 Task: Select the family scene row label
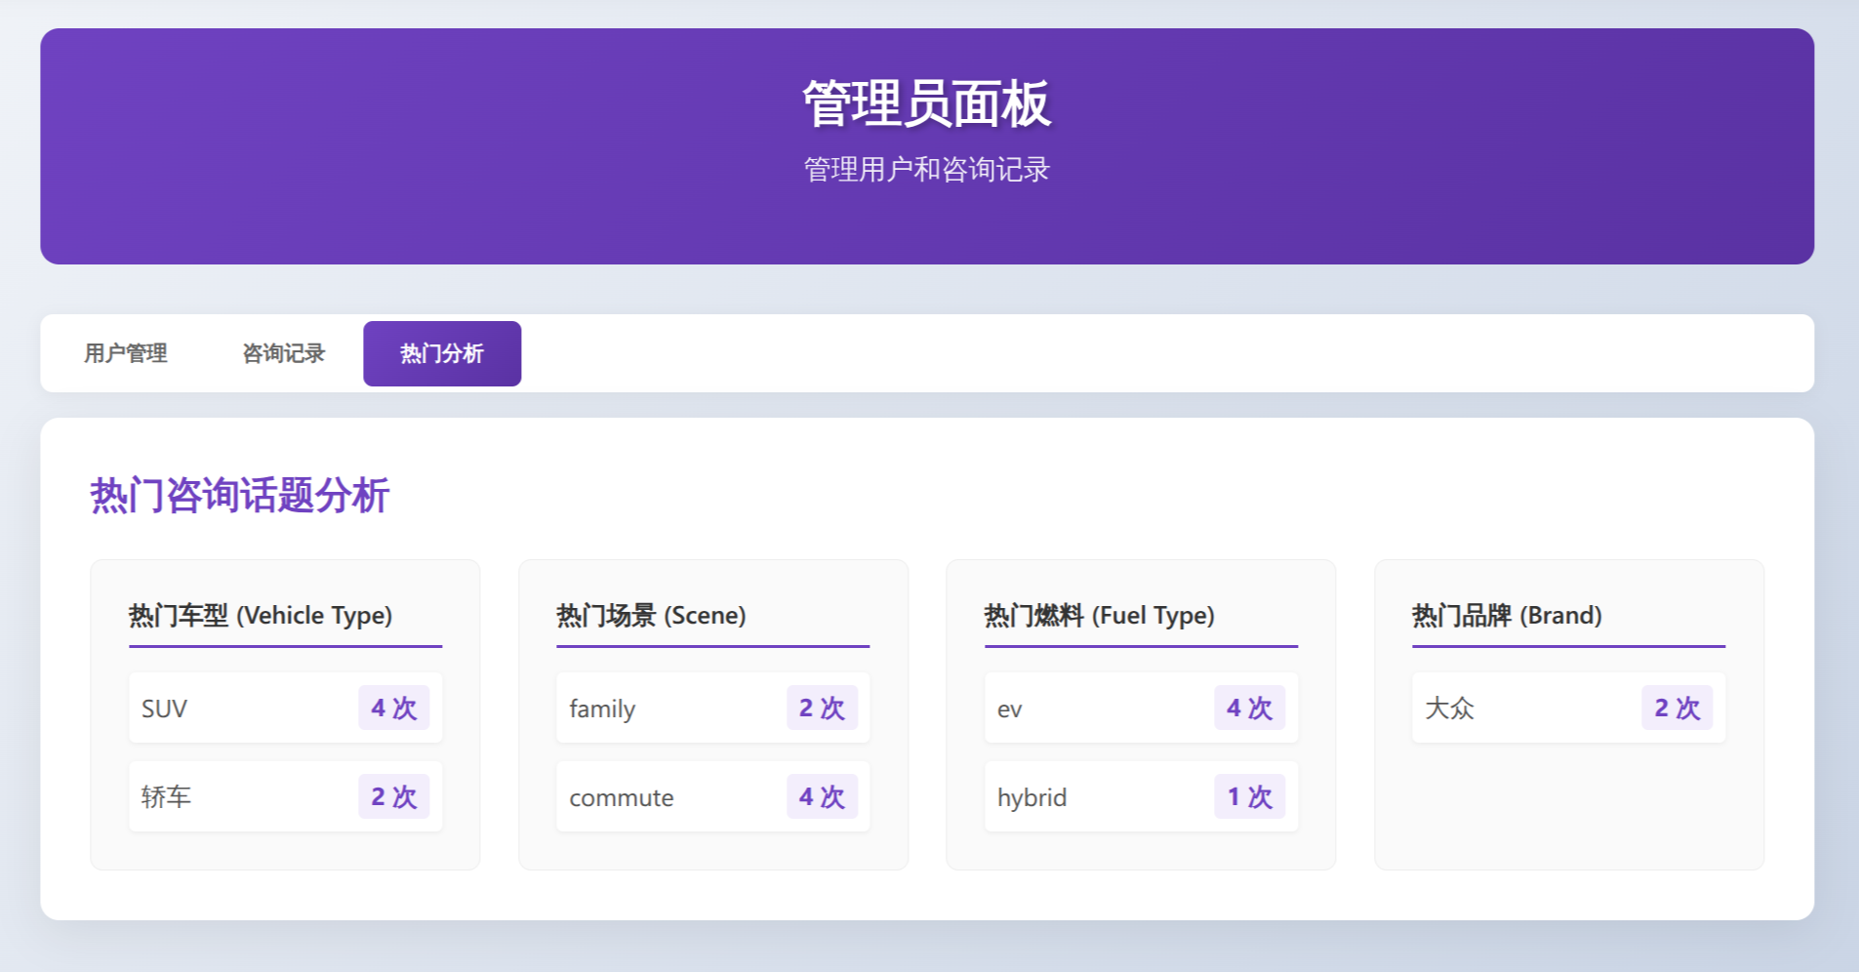pyautogui.click(x=602, y=709)
